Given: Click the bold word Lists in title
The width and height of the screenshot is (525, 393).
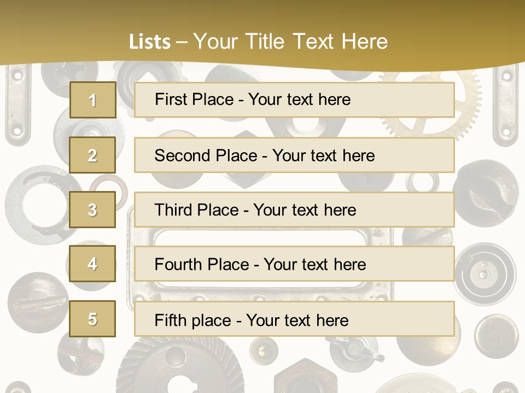Looking at the screenshot, I should (150, 42).
